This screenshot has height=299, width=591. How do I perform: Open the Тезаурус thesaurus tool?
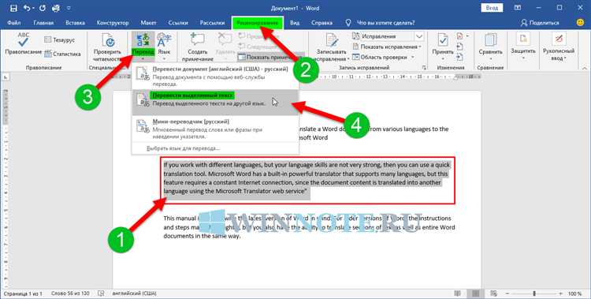click(59, 39)
